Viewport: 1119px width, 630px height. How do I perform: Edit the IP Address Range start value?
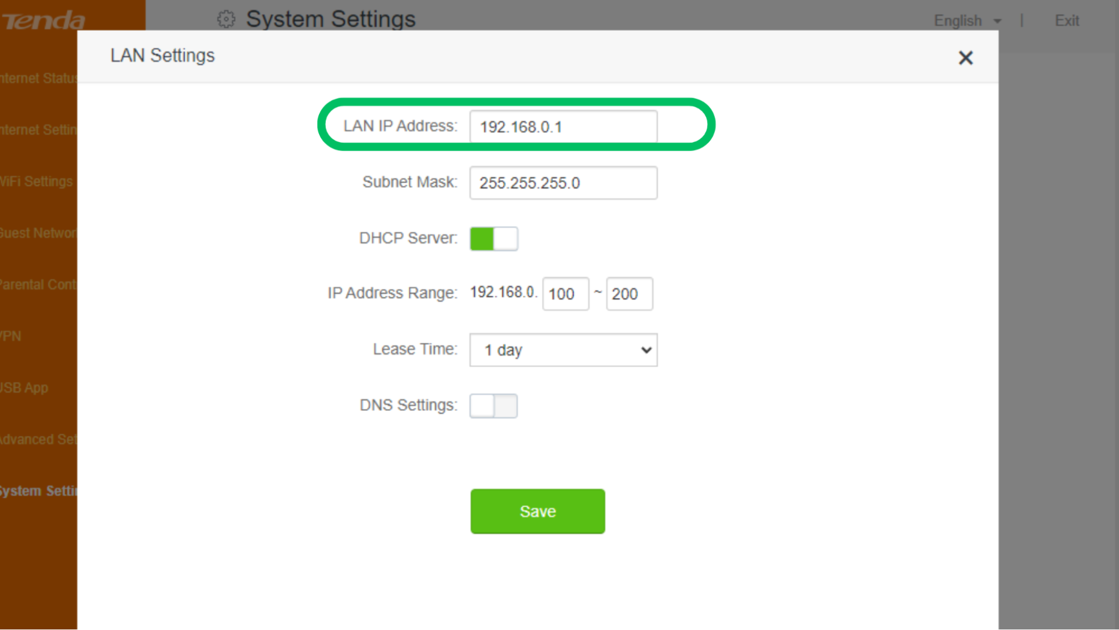(565, 293)
